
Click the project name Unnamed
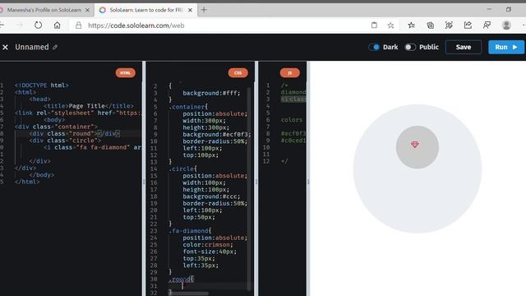pyautogui.click(x=32, y=47)
